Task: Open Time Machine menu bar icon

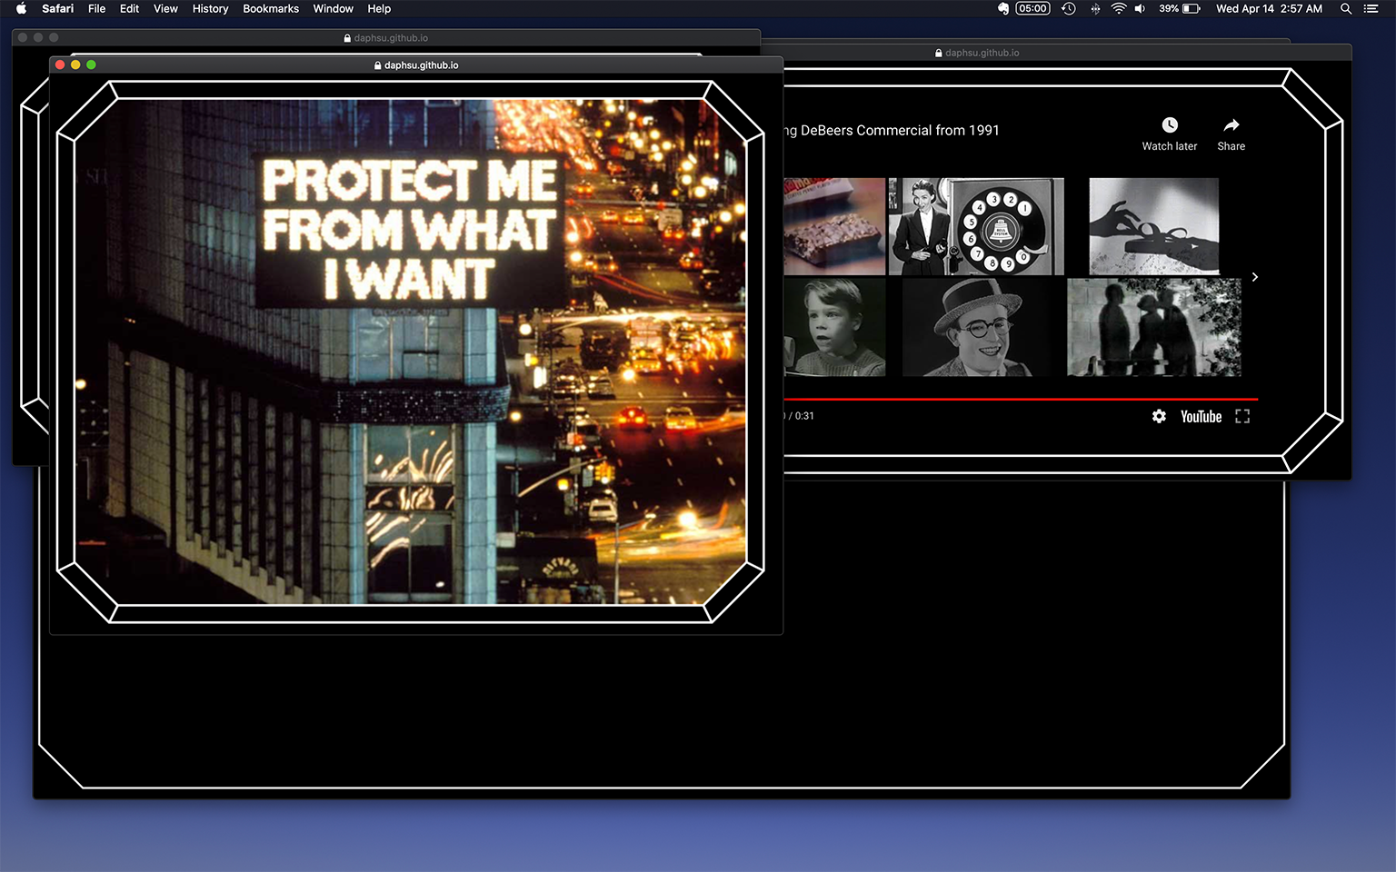Action: pos(1069,8)
